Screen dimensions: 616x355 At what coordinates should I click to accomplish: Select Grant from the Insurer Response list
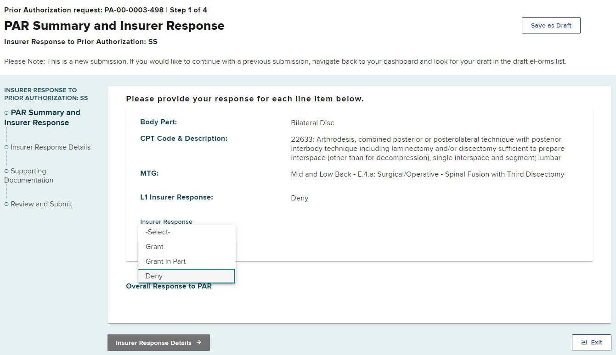tap(154, 247)
